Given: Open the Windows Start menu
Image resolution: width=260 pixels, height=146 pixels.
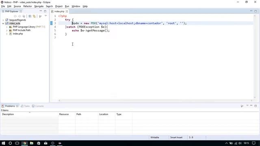Looking at the screenshot, I should pyautogui.click(x=3, y=143).
